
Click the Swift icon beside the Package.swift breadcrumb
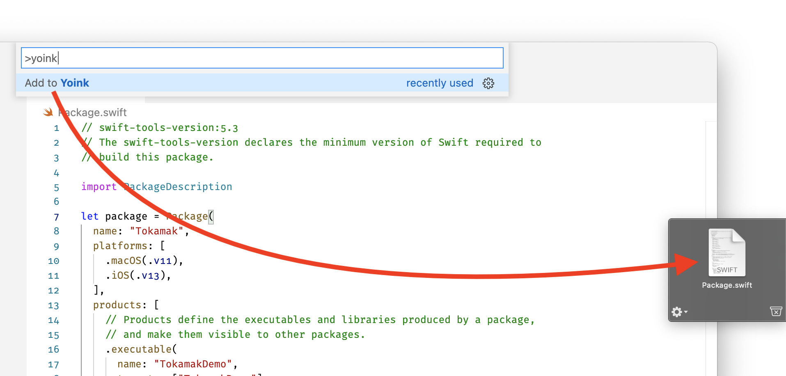[48, 112]
